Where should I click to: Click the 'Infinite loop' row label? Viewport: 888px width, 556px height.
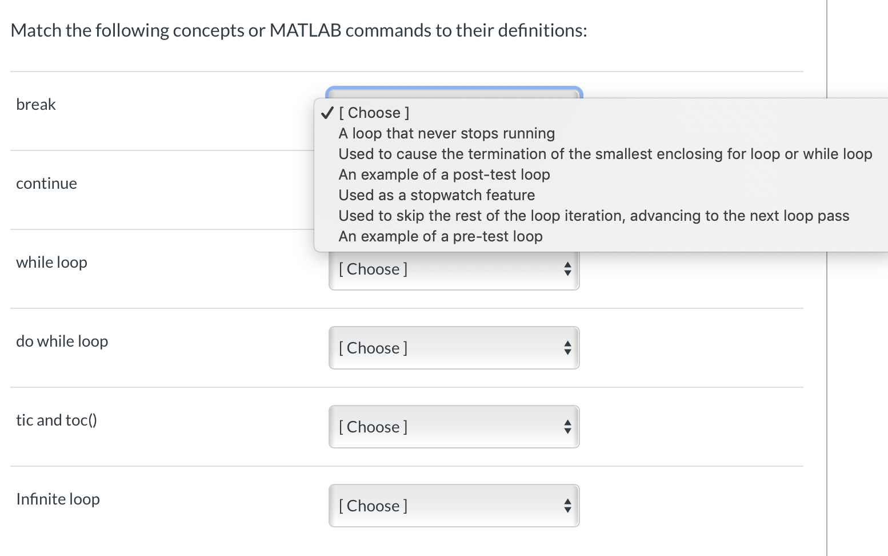(58, 498)
